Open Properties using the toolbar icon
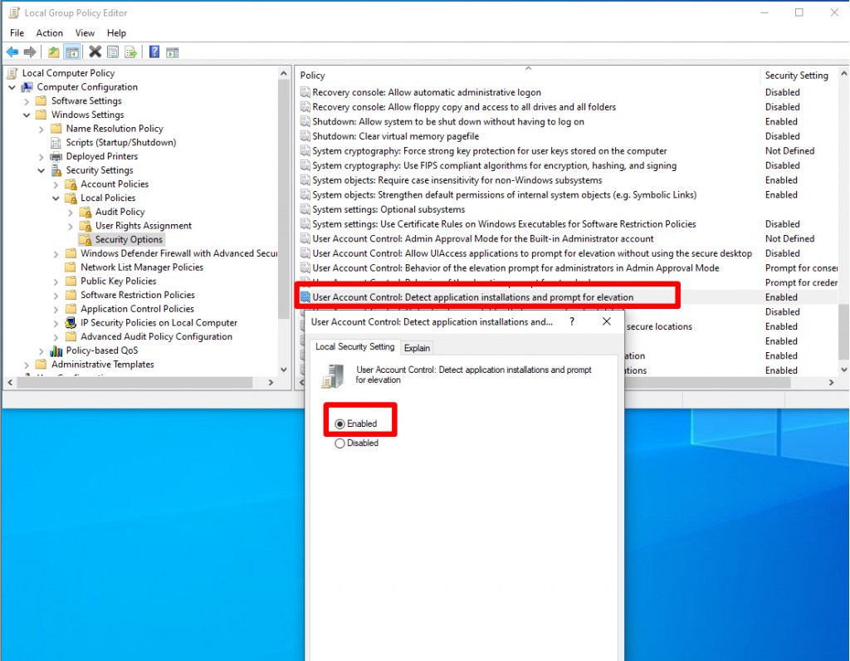The width and height of the screenshot is (850, 661). (x=112, y=51)
